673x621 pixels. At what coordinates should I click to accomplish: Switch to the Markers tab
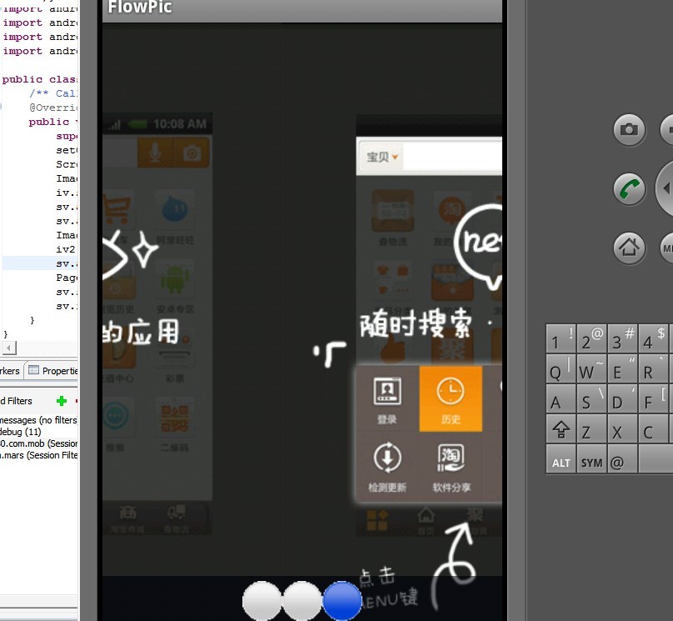pos(9,371)
